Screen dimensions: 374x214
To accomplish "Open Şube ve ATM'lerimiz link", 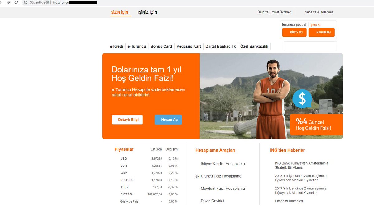I will (319, 12).
